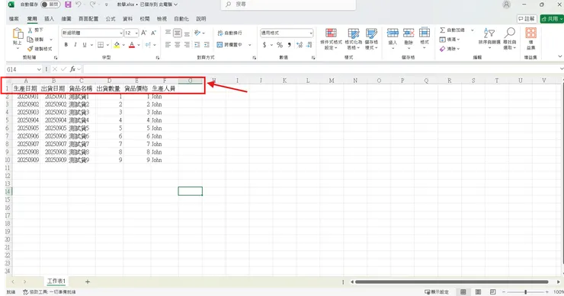Toggle Align Left horizontal alignment
The height and width of the screenshot is (296, 564).
click(x=168, y=45)
